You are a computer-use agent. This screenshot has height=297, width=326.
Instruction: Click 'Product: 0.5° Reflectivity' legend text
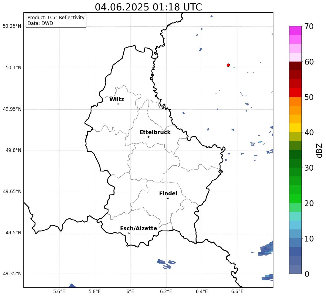[56, 18]
